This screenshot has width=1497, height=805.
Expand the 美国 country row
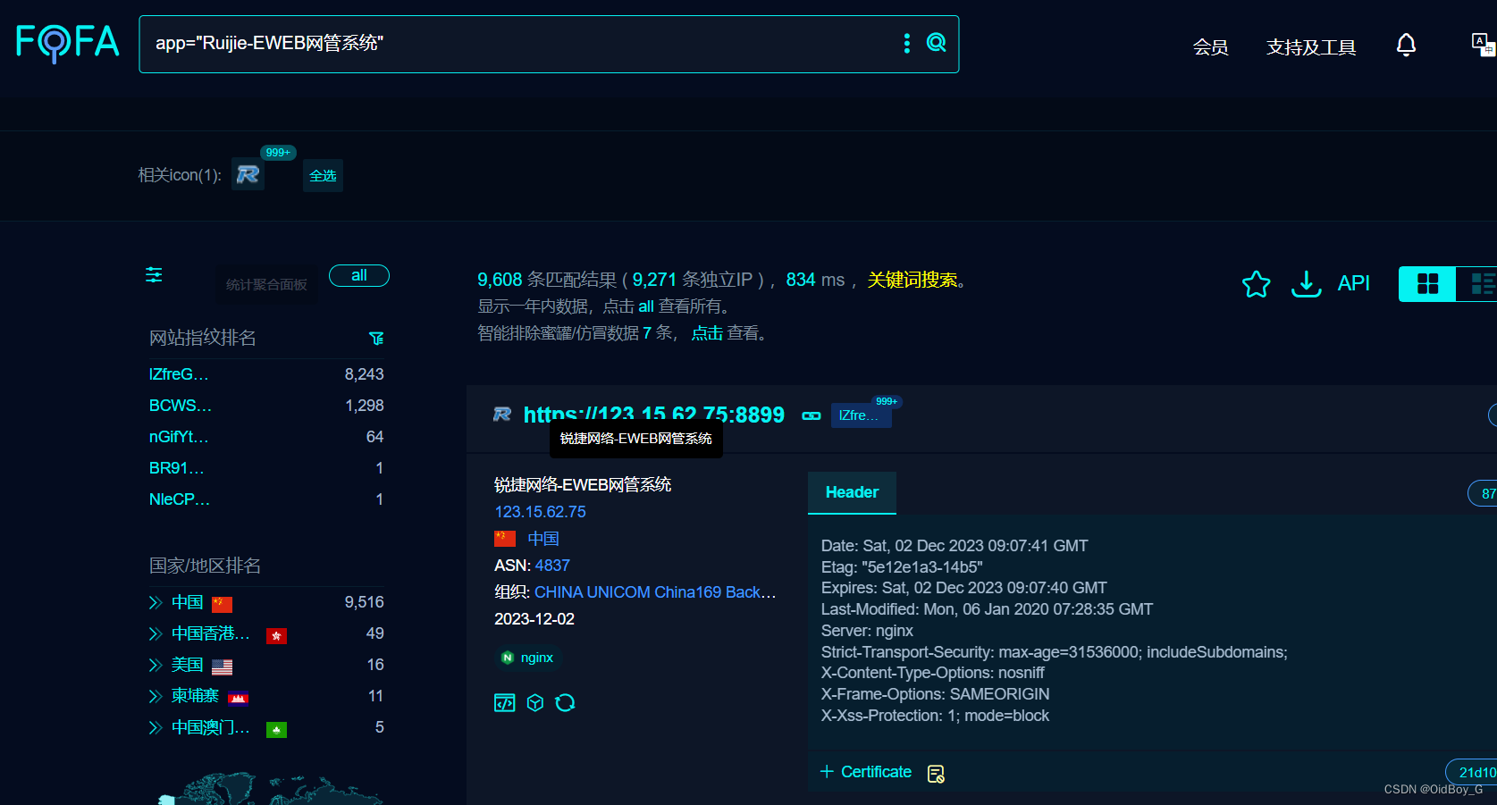coord(156,665)
